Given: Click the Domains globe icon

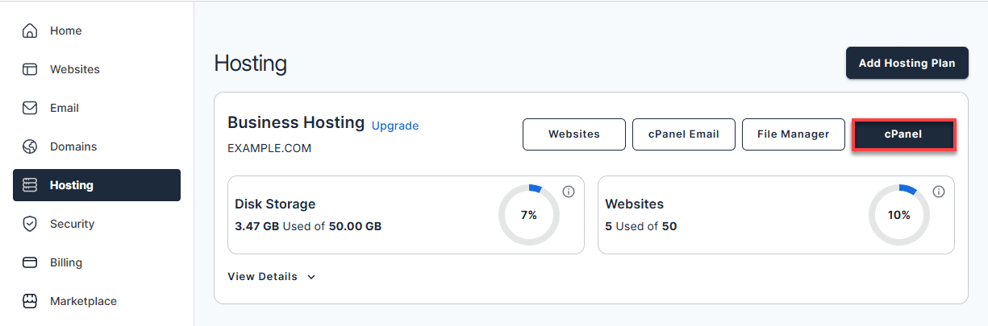Looking at the screenshot, I should coord(30,146).
